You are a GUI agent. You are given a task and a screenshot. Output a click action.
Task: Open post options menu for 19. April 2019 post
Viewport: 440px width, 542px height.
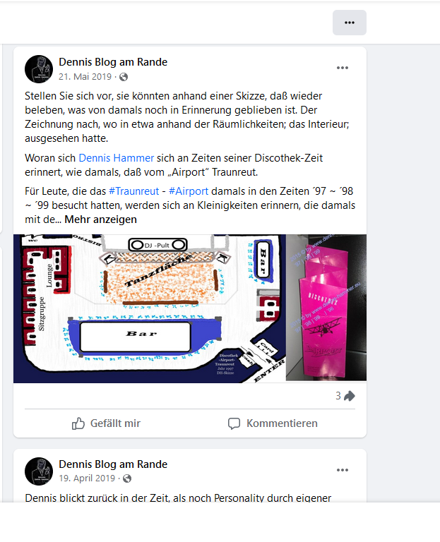[x=343, y=470]
